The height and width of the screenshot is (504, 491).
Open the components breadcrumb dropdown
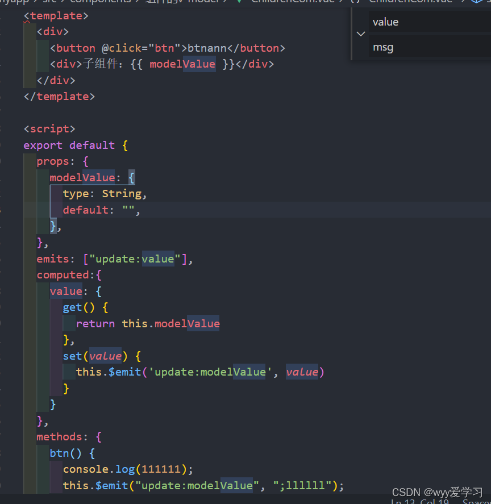click(100, 2)
